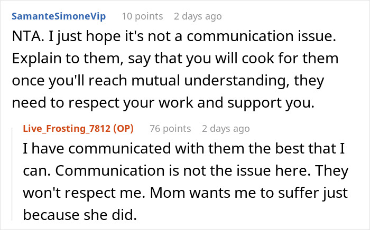Click 'support you' at end of first comment
This screenshot has height=230, width=370.
tap(271, 103)
